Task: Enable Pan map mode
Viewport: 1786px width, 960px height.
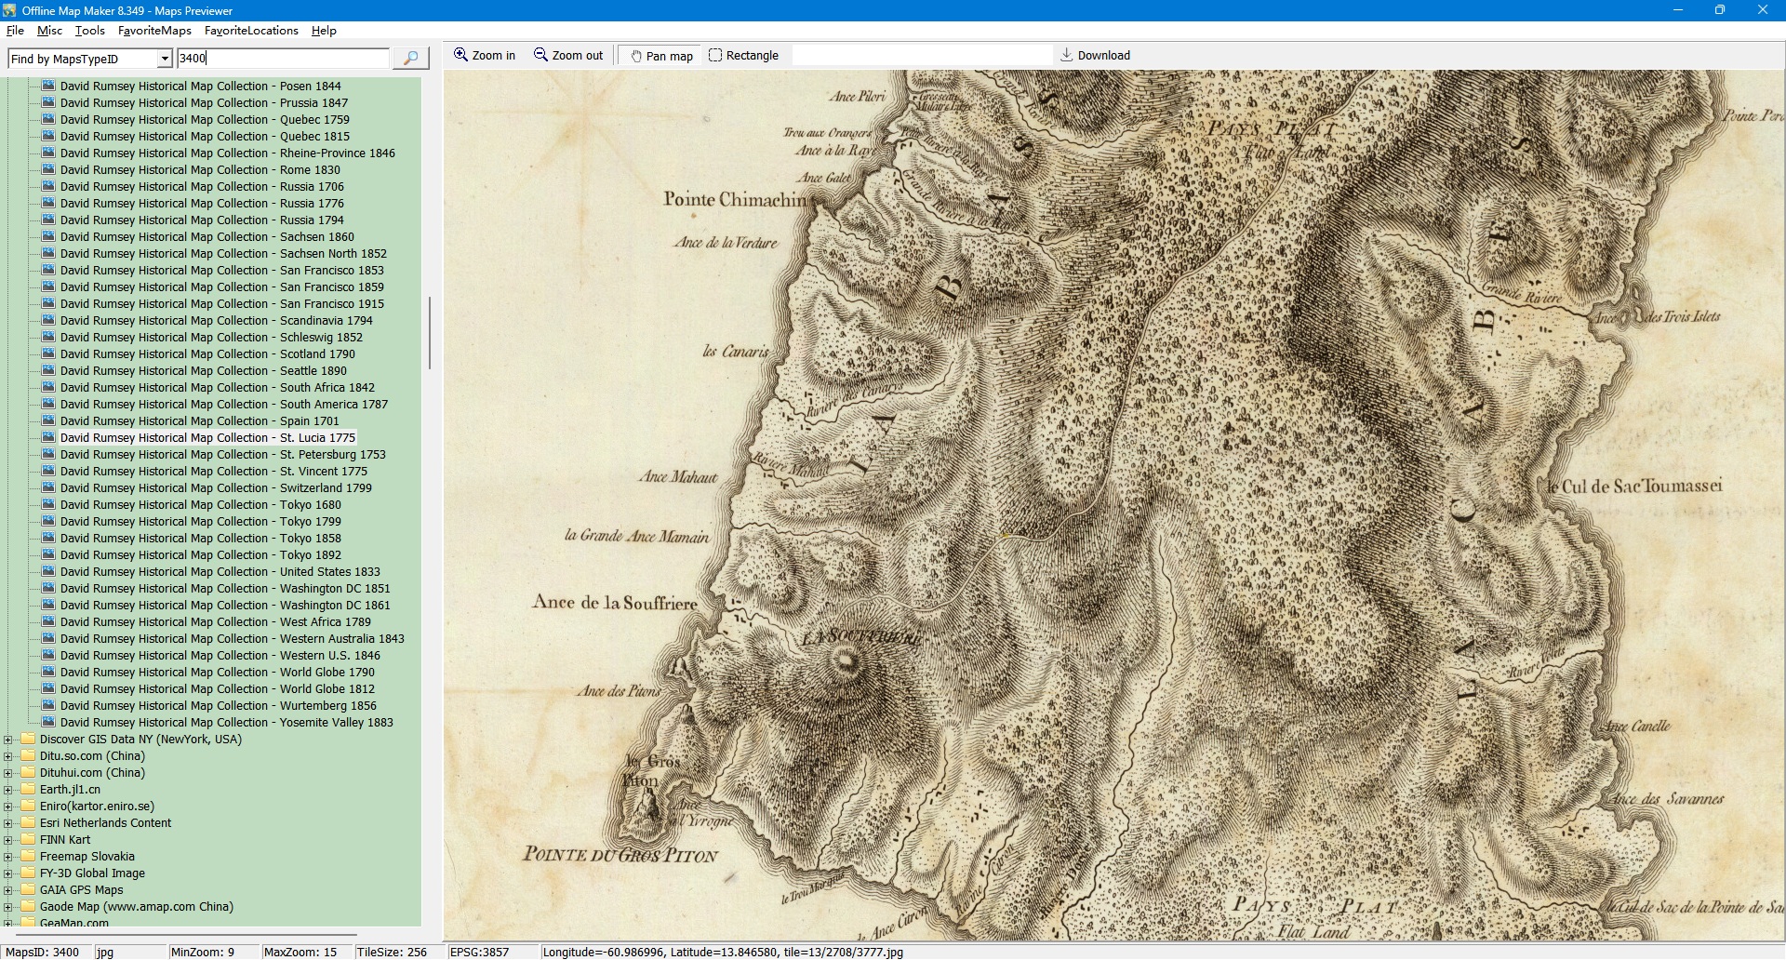Action: click(x=661, y=56)
